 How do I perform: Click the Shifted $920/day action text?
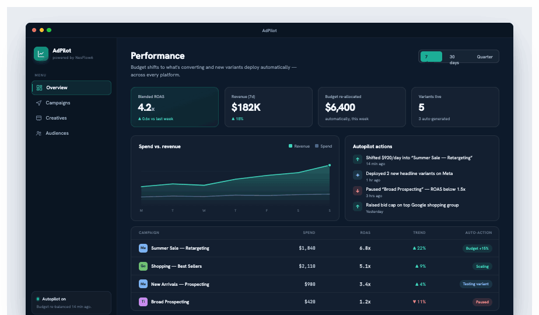pyautogui.click(x=419, y=158)
